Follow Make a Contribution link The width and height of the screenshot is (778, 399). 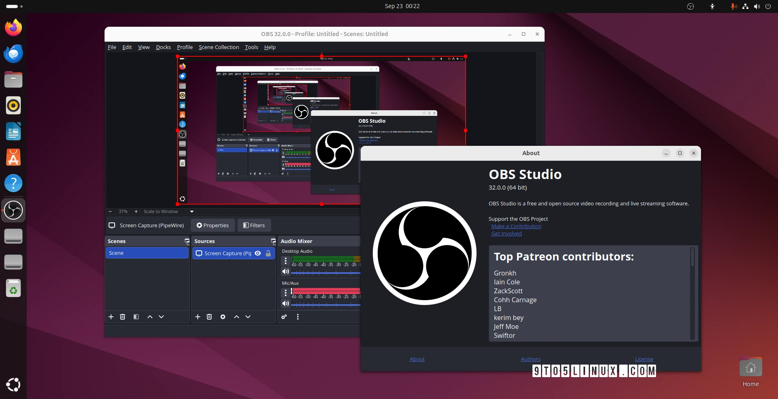point(516,226)
